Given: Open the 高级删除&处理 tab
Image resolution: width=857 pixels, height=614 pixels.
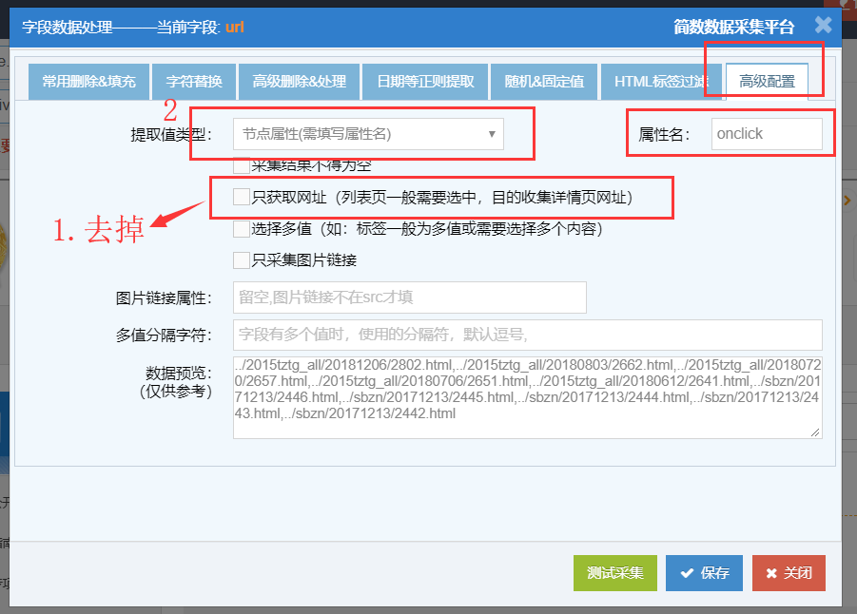Looking at the screenshot, I should (299, 82).
